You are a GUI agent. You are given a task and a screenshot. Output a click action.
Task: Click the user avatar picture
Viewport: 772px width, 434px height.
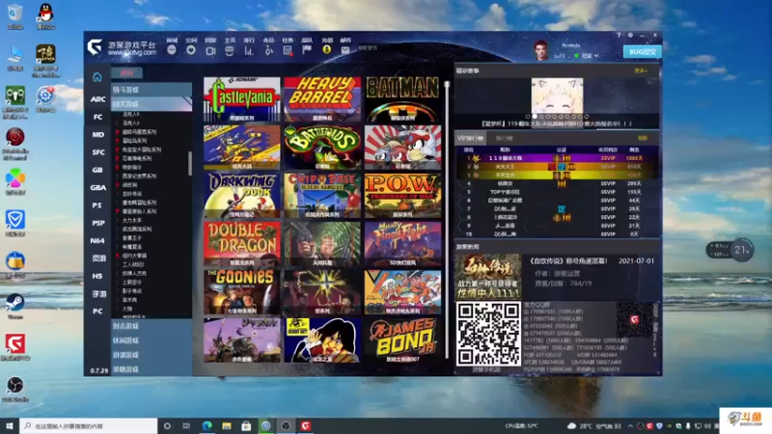click(541, 50)
